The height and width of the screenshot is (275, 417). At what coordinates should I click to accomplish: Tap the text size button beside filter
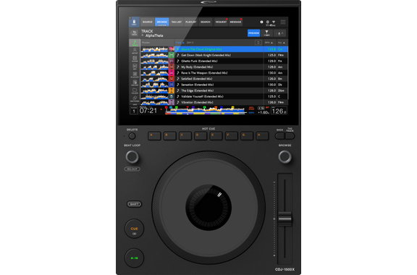(279, 33)
